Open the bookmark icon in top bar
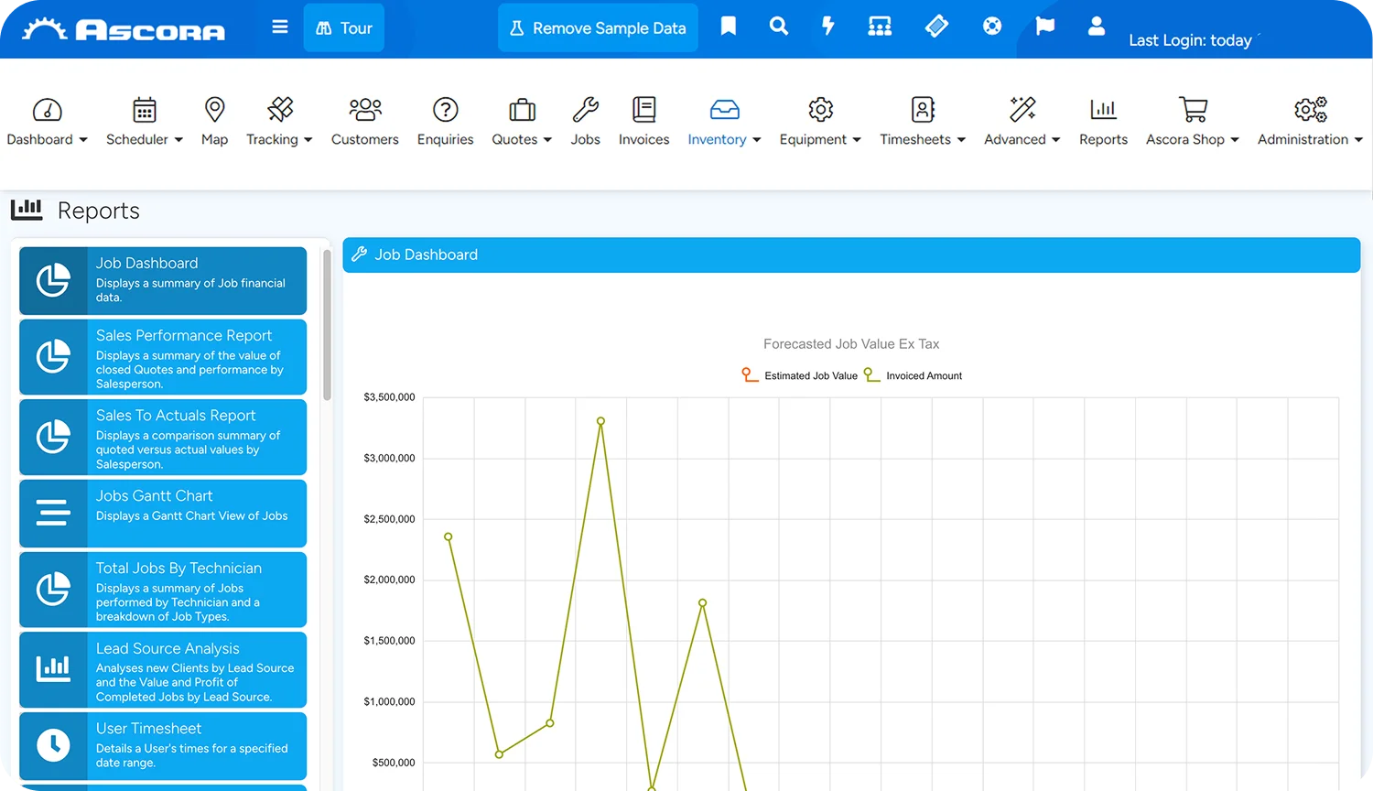 729,27
